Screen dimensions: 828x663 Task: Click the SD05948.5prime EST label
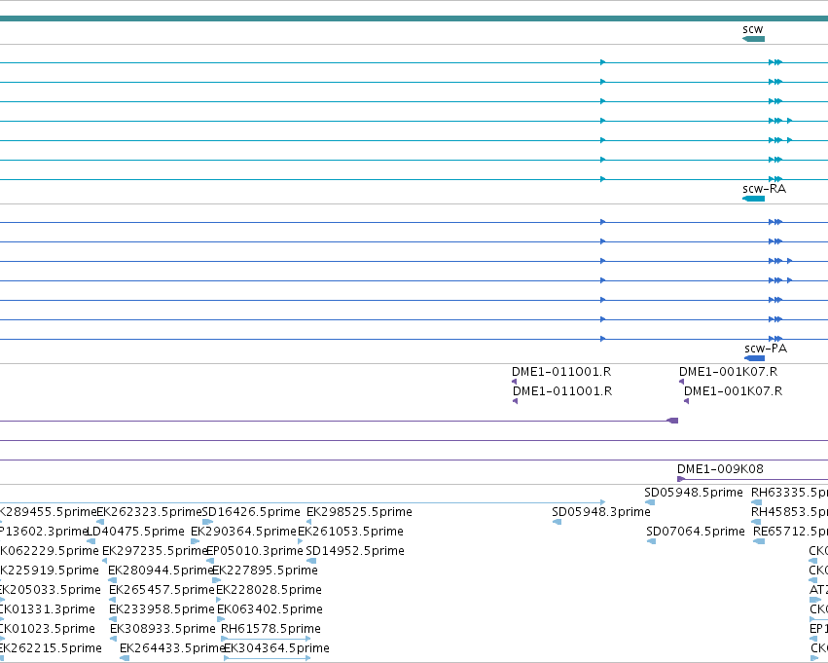pos(694,493)
